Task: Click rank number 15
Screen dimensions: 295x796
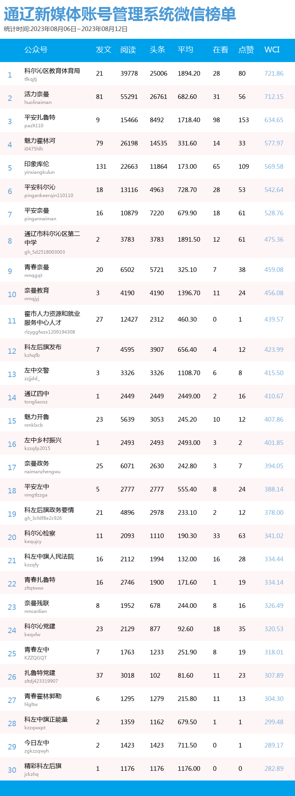Action: point(12,421)
